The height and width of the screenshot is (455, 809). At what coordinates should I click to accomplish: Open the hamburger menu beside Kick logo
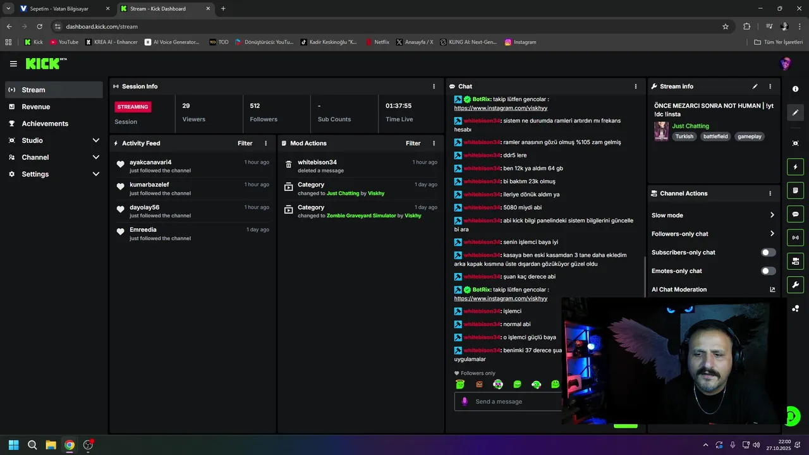click(x=13, y=64)
